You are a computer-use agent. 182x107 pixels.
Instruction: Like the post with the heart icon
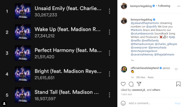(123, 84)
